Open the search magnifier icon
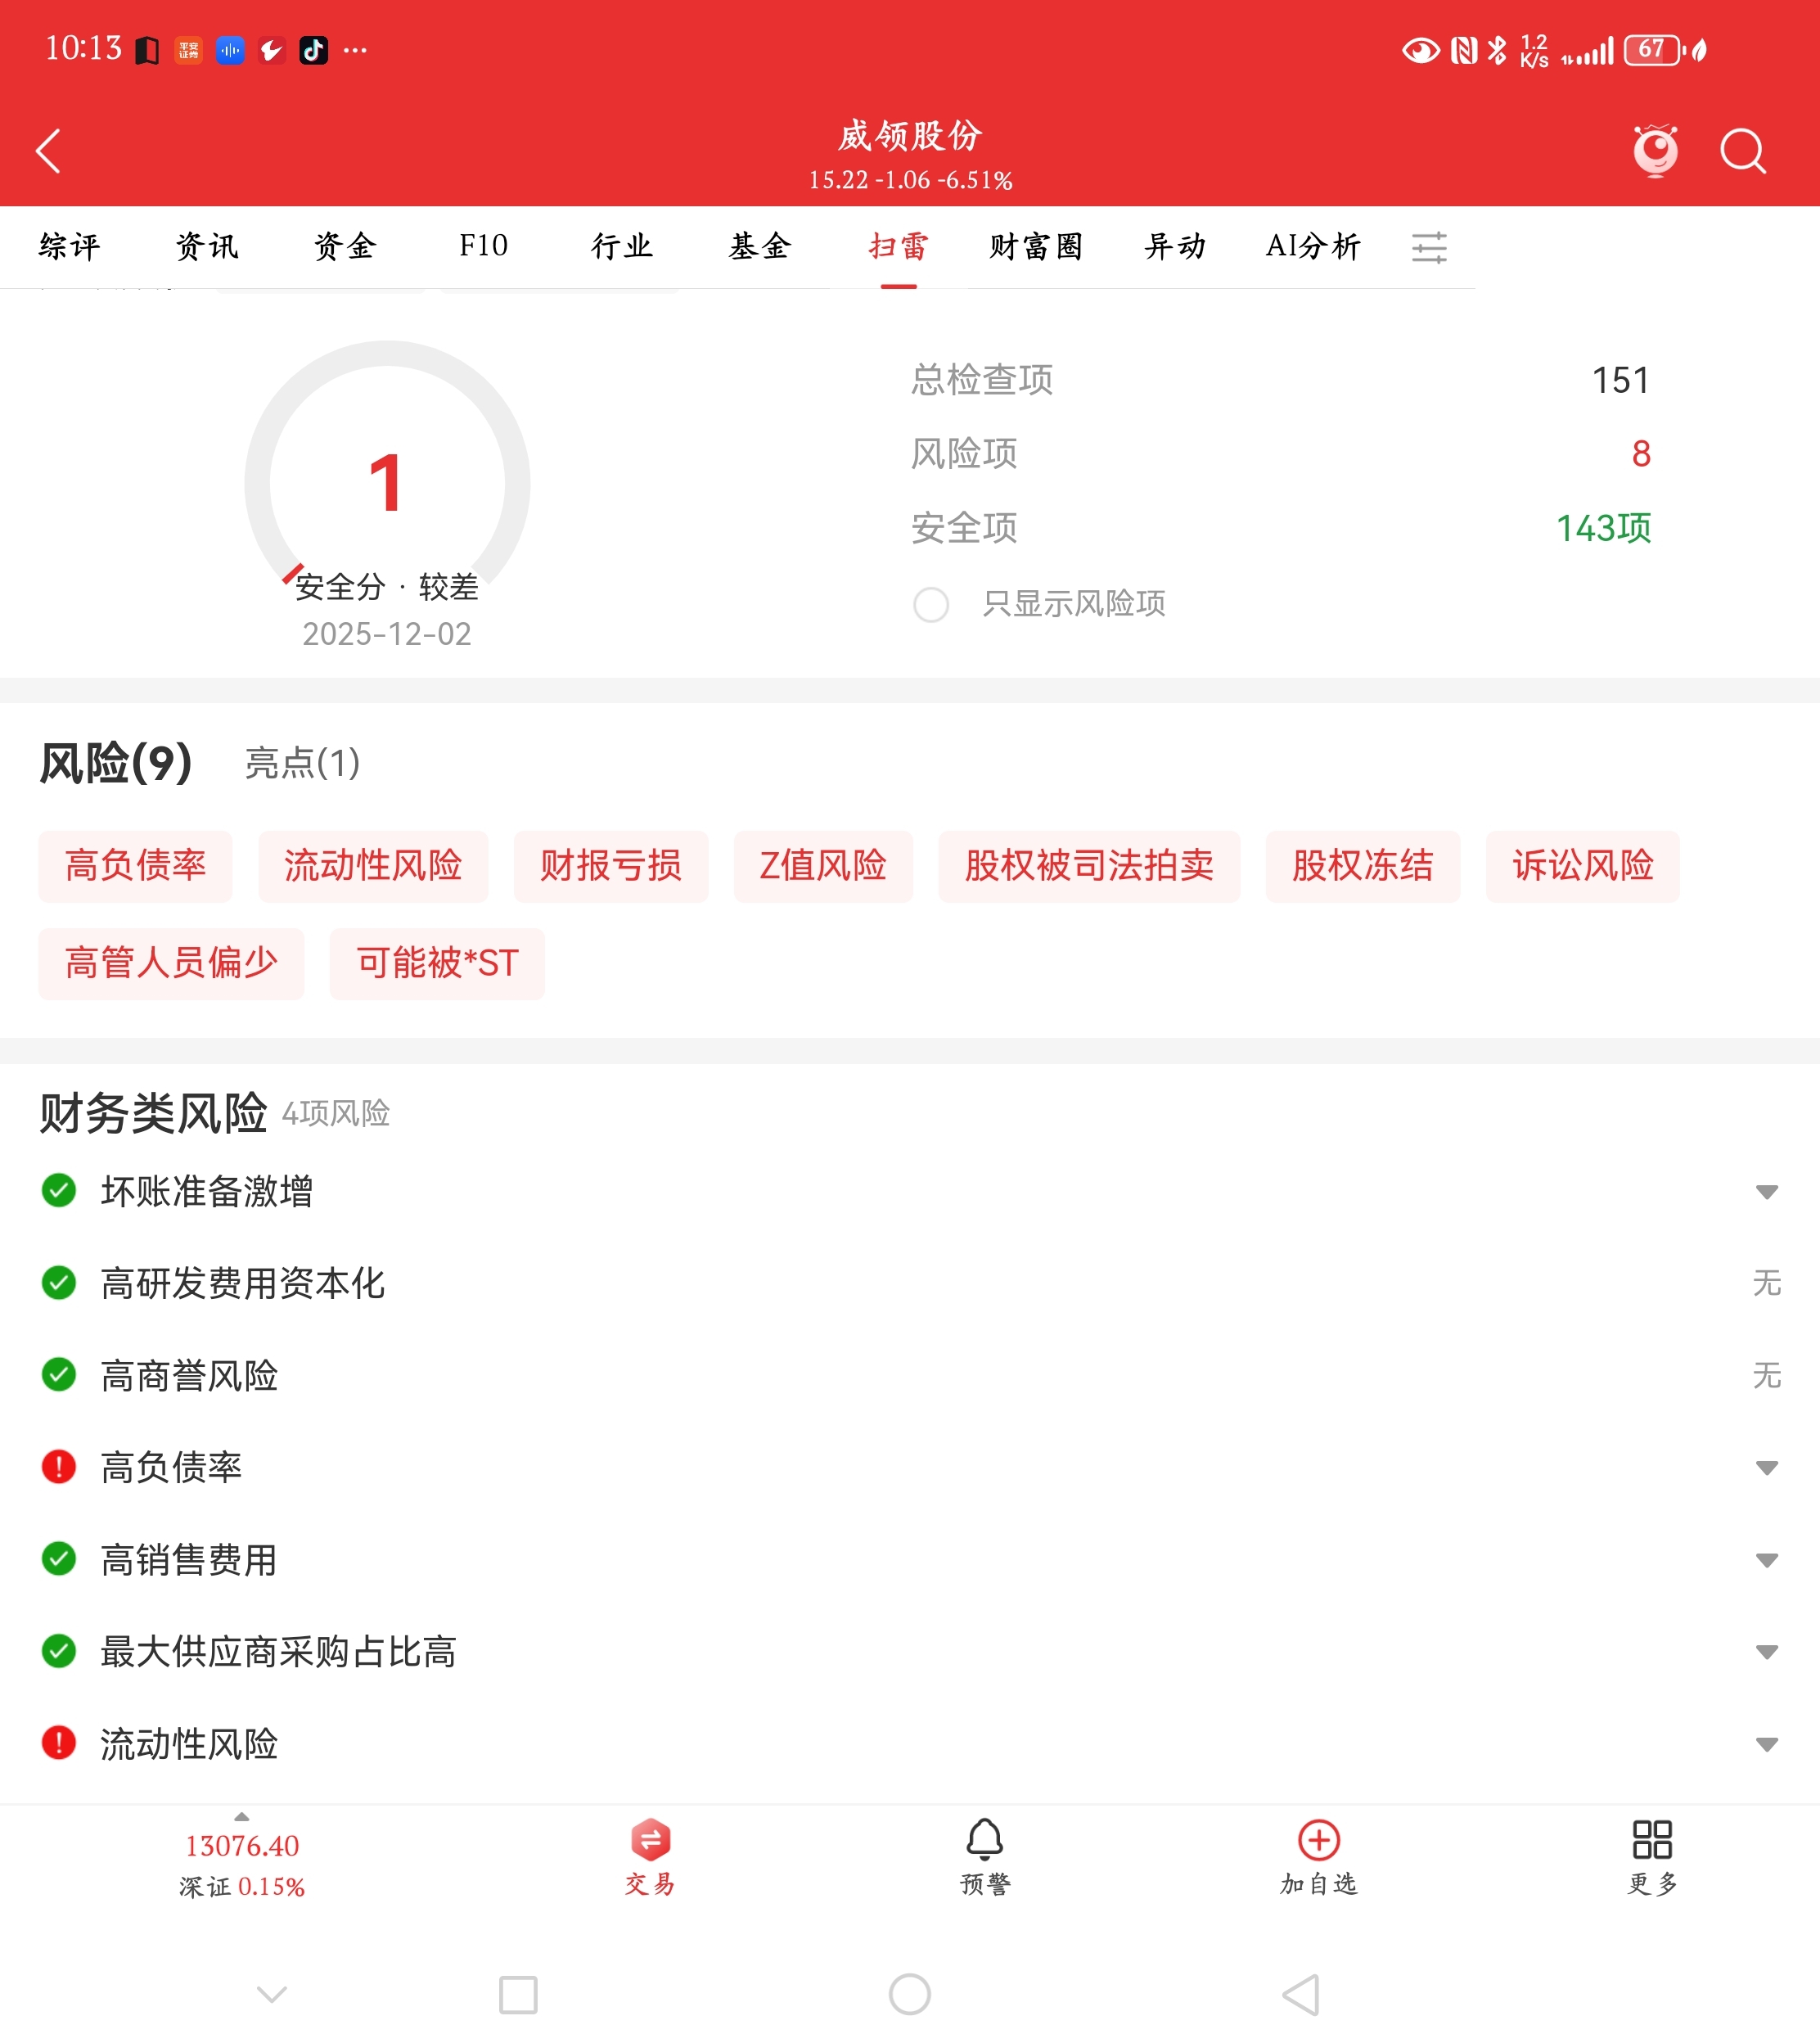The width and height of the screenshot is (1820, 2043). click(1742, 151)
